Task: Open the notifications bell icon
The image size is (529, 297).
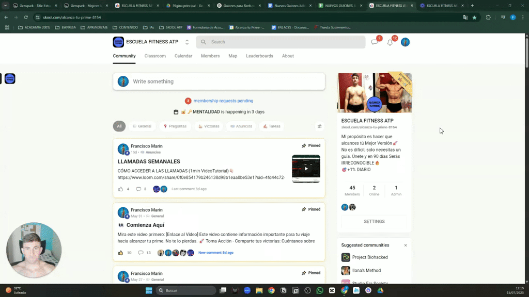Action: [390, 42]
